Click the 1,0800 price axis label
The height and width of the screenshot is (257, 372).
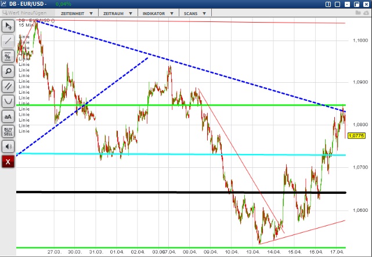[x=360, y=124]
